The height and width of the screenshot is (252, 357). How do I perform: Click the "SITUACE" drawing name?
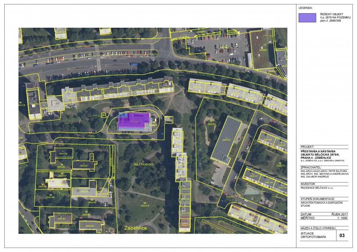(307, 233)
